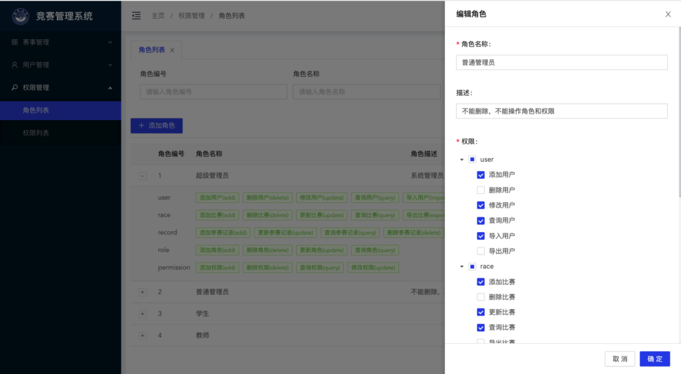Collapse the user permission tree node
Screen dimensions: 681x374
[x=462, y=160]
